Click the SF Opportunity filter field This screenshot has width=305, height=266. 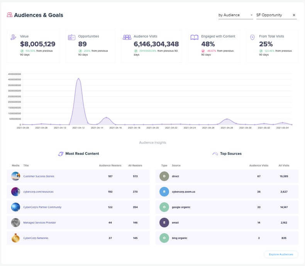[x=276, y=15]
